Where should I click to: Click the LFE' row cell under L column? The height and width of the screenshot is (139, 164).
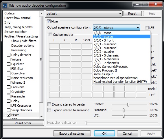(x=54, y=95)
